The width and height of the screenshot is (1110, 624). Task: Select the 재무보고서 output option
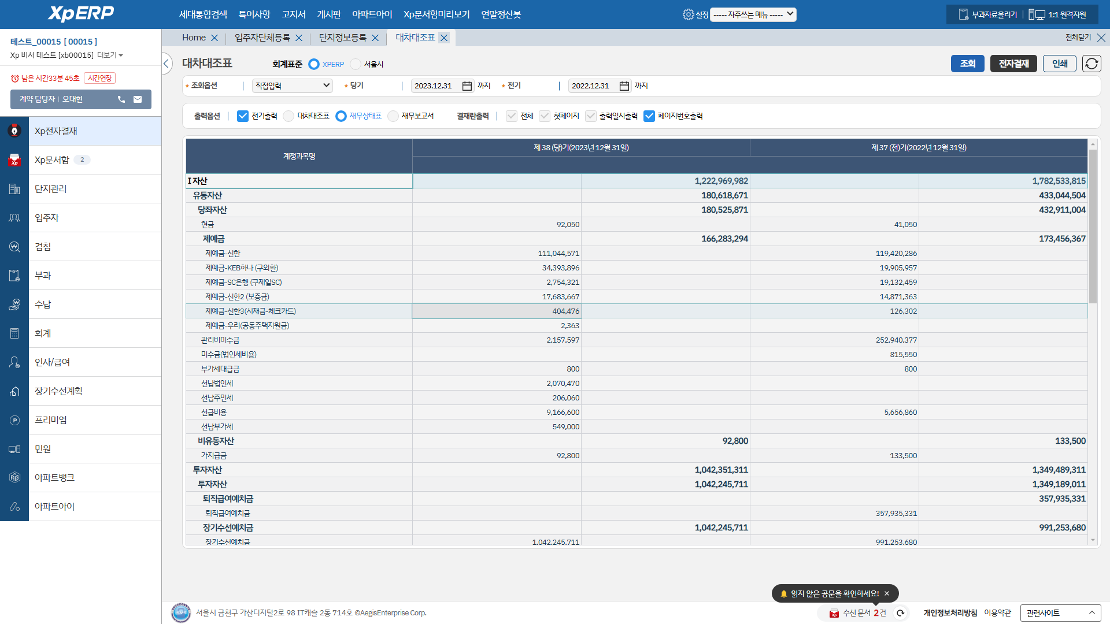click(x=393, y=116)
